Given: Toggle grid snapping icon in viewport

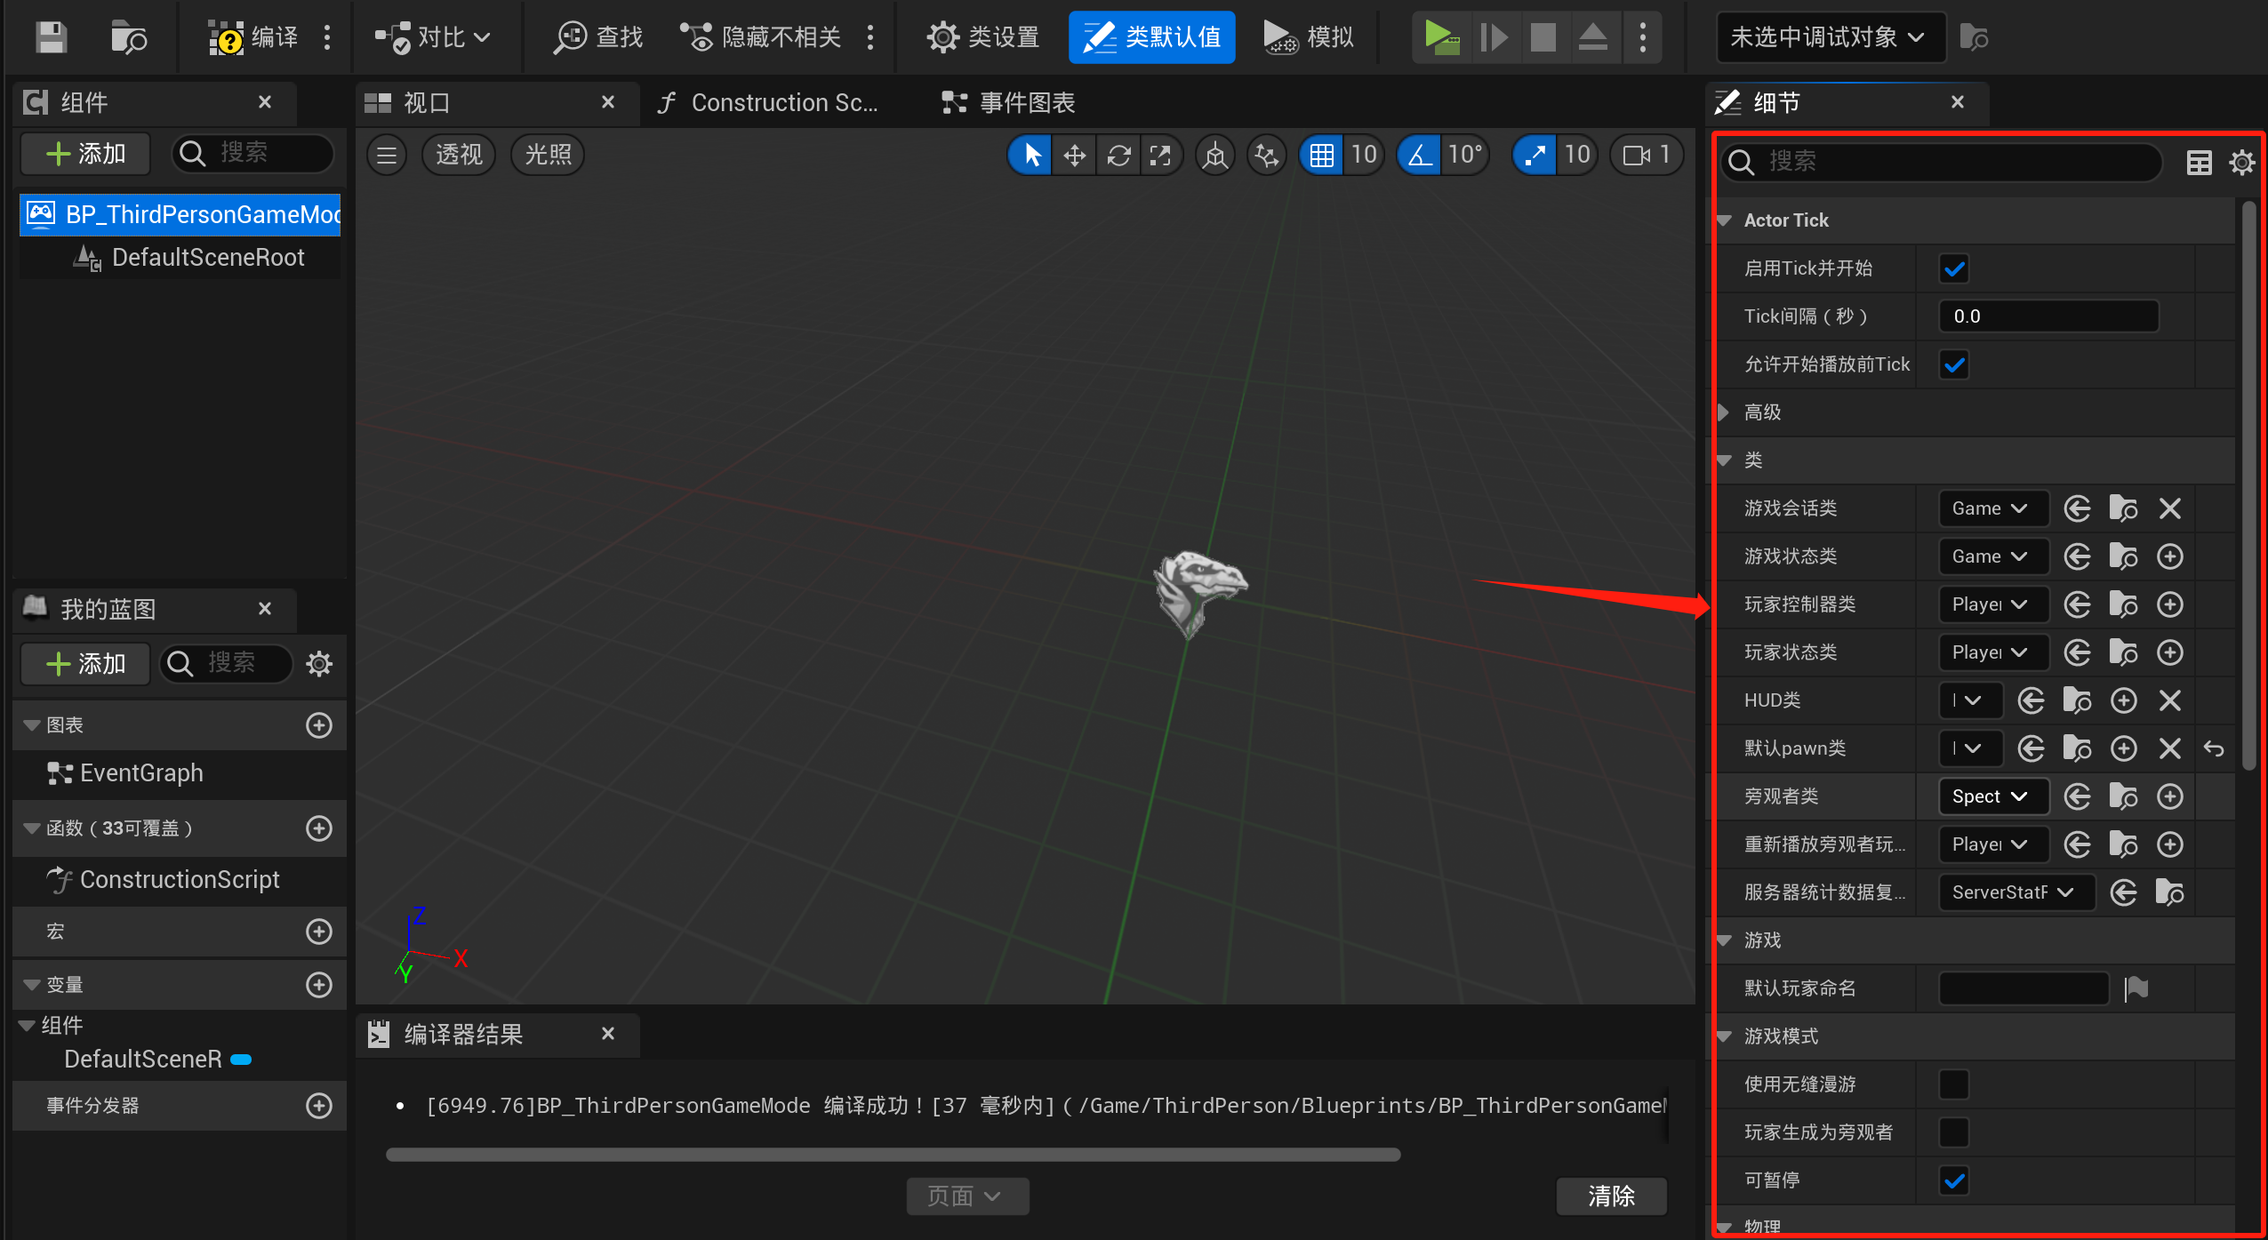Looking at the screenshot, I should [1321, 156].
